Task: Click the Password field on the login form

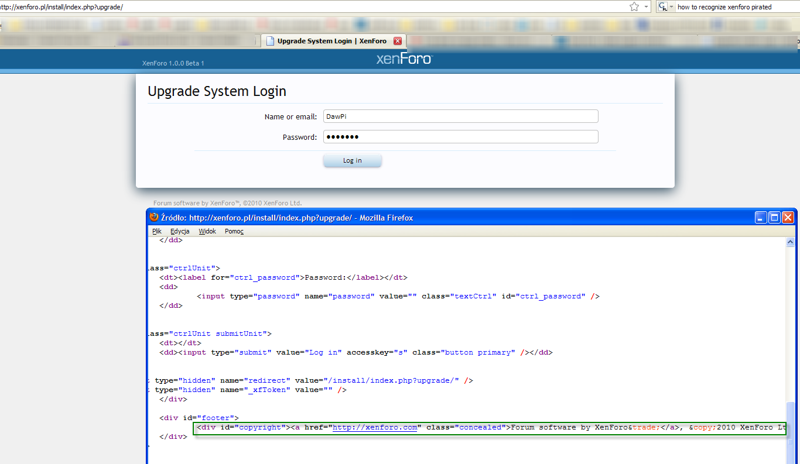Action: tap(460, 136)
